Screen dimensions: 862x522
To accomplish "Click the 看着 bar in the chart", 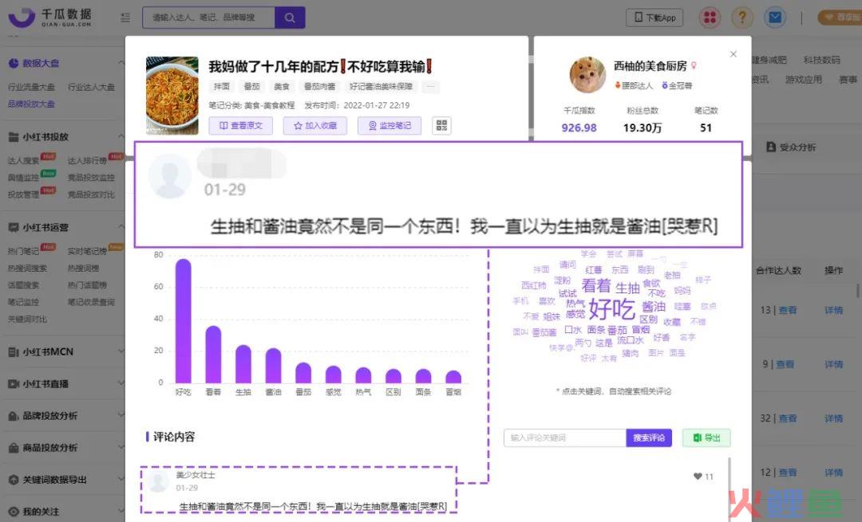I will (213, 355).
